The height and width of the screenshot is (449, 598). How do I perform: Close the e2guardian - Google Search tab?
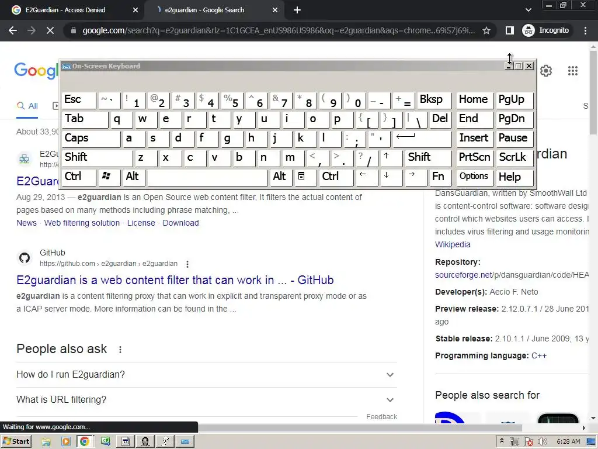[x=275, y=11]
